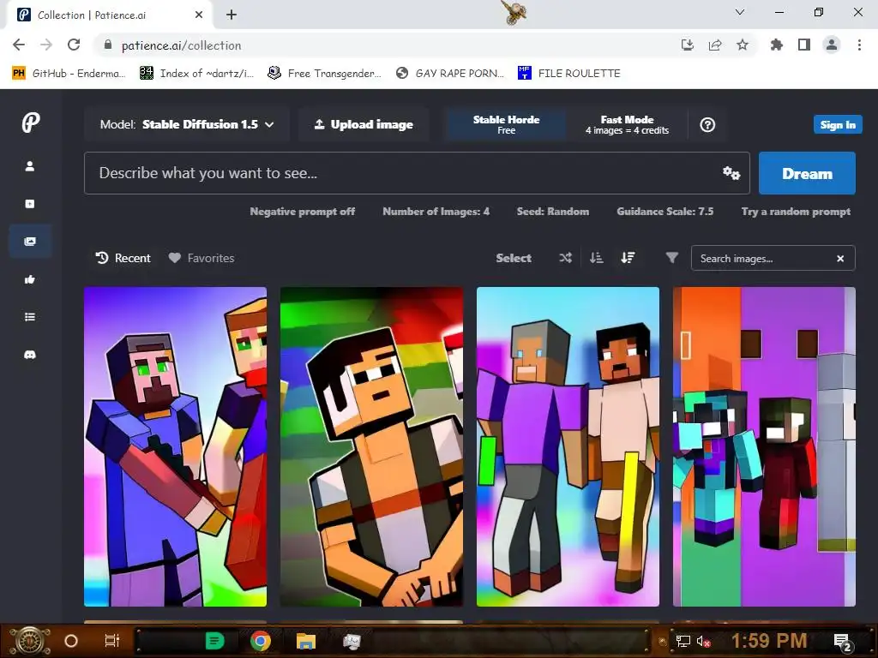The height and width of the screenshot is (658, 878).
Task: Click the Sign In button
Action: pyautogui.click(x=838, y=125)
